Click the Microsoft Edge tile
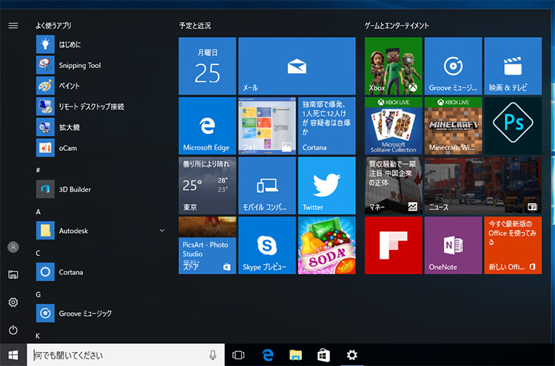 (207, 125)
